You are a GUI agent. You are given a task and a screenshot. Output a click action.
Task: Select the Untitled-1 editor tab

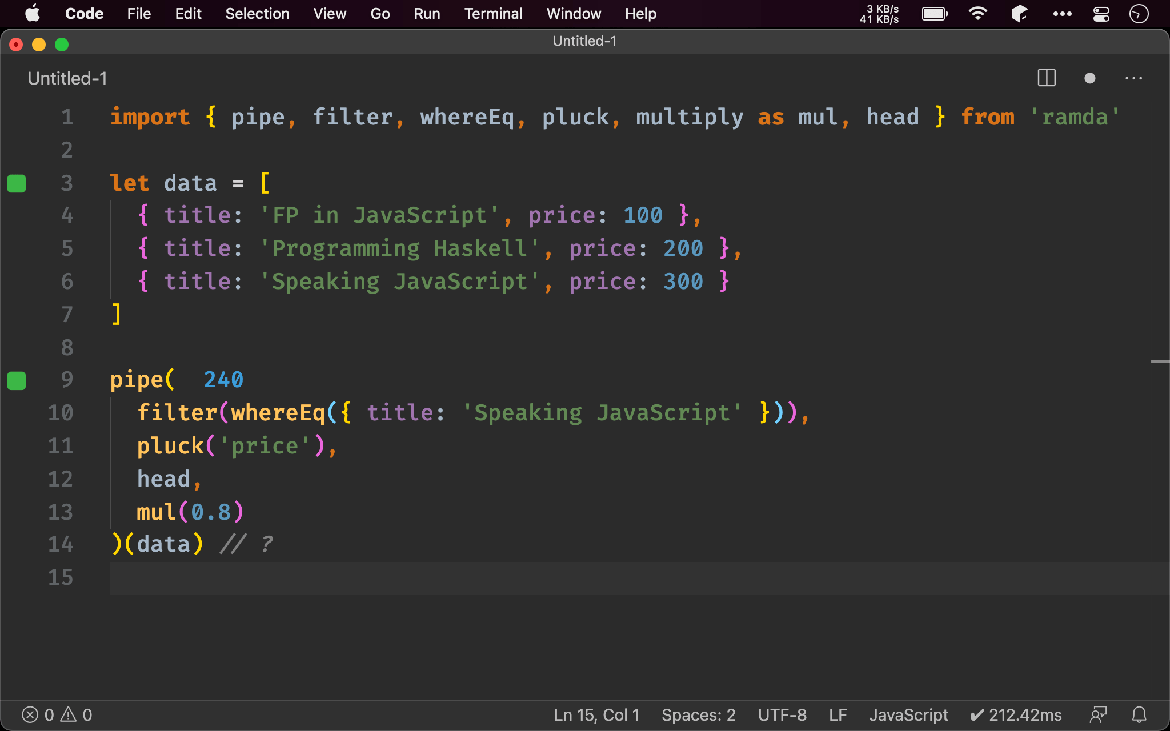(67, 78)
